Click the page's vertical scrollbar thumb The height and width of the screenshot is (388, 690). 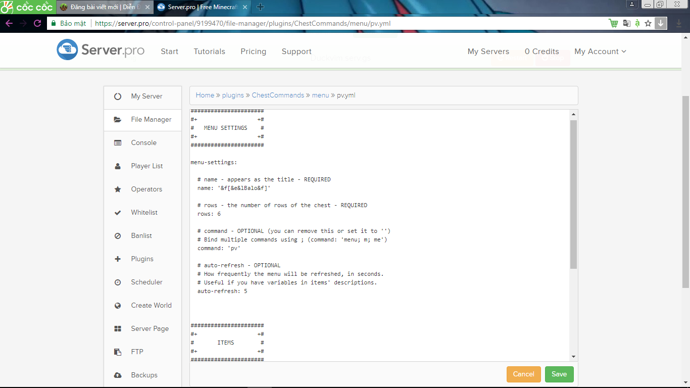pos(685,192)
